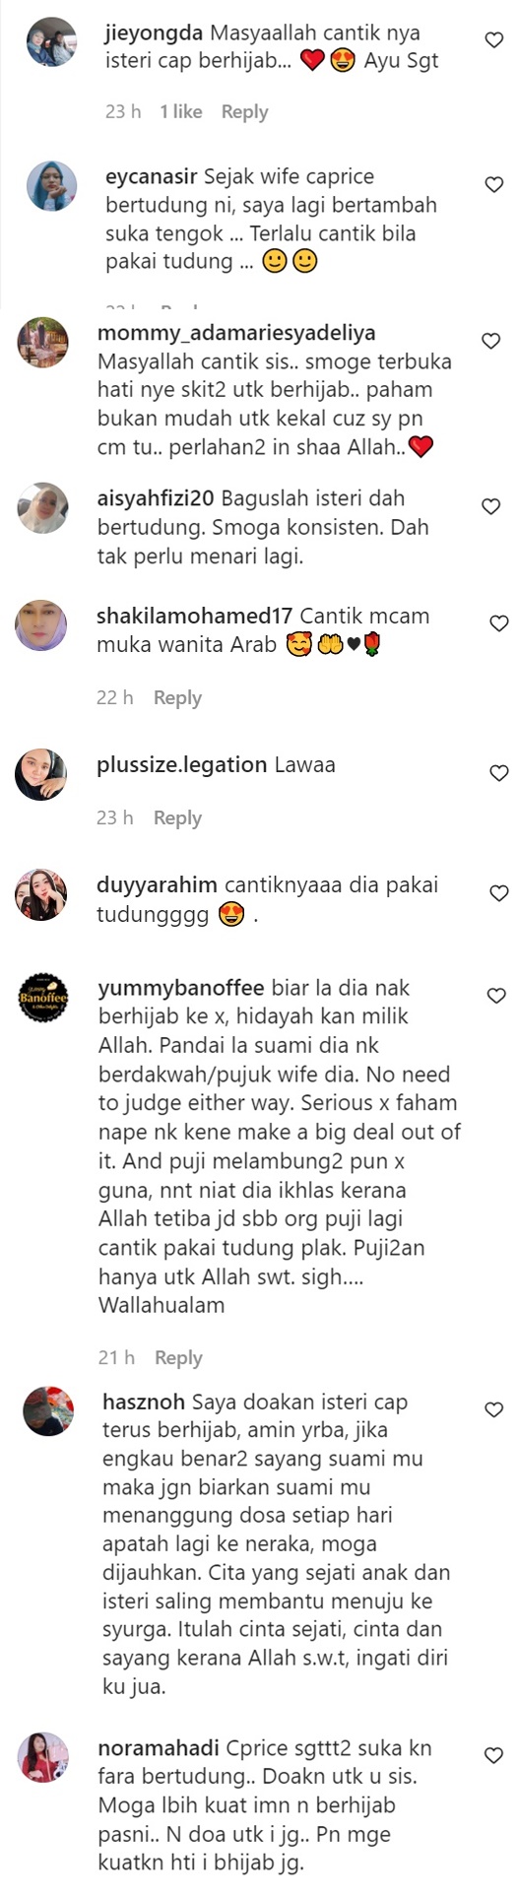Tap the heart next to eycanasir's comment
Screen dimensions: 518x1894
(x=494, y=184)
